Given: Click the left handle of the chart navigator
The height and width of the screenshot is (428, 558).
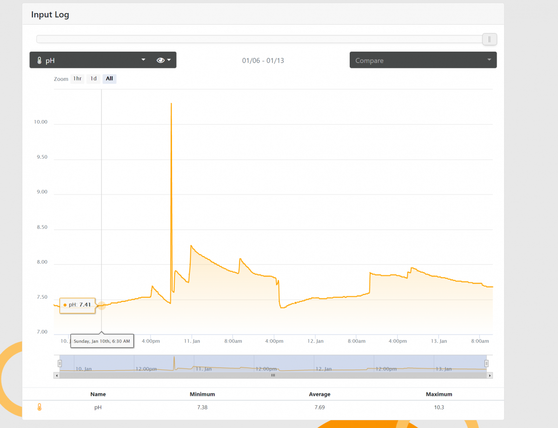Looking at the screenshot, I should click(60, 363).
